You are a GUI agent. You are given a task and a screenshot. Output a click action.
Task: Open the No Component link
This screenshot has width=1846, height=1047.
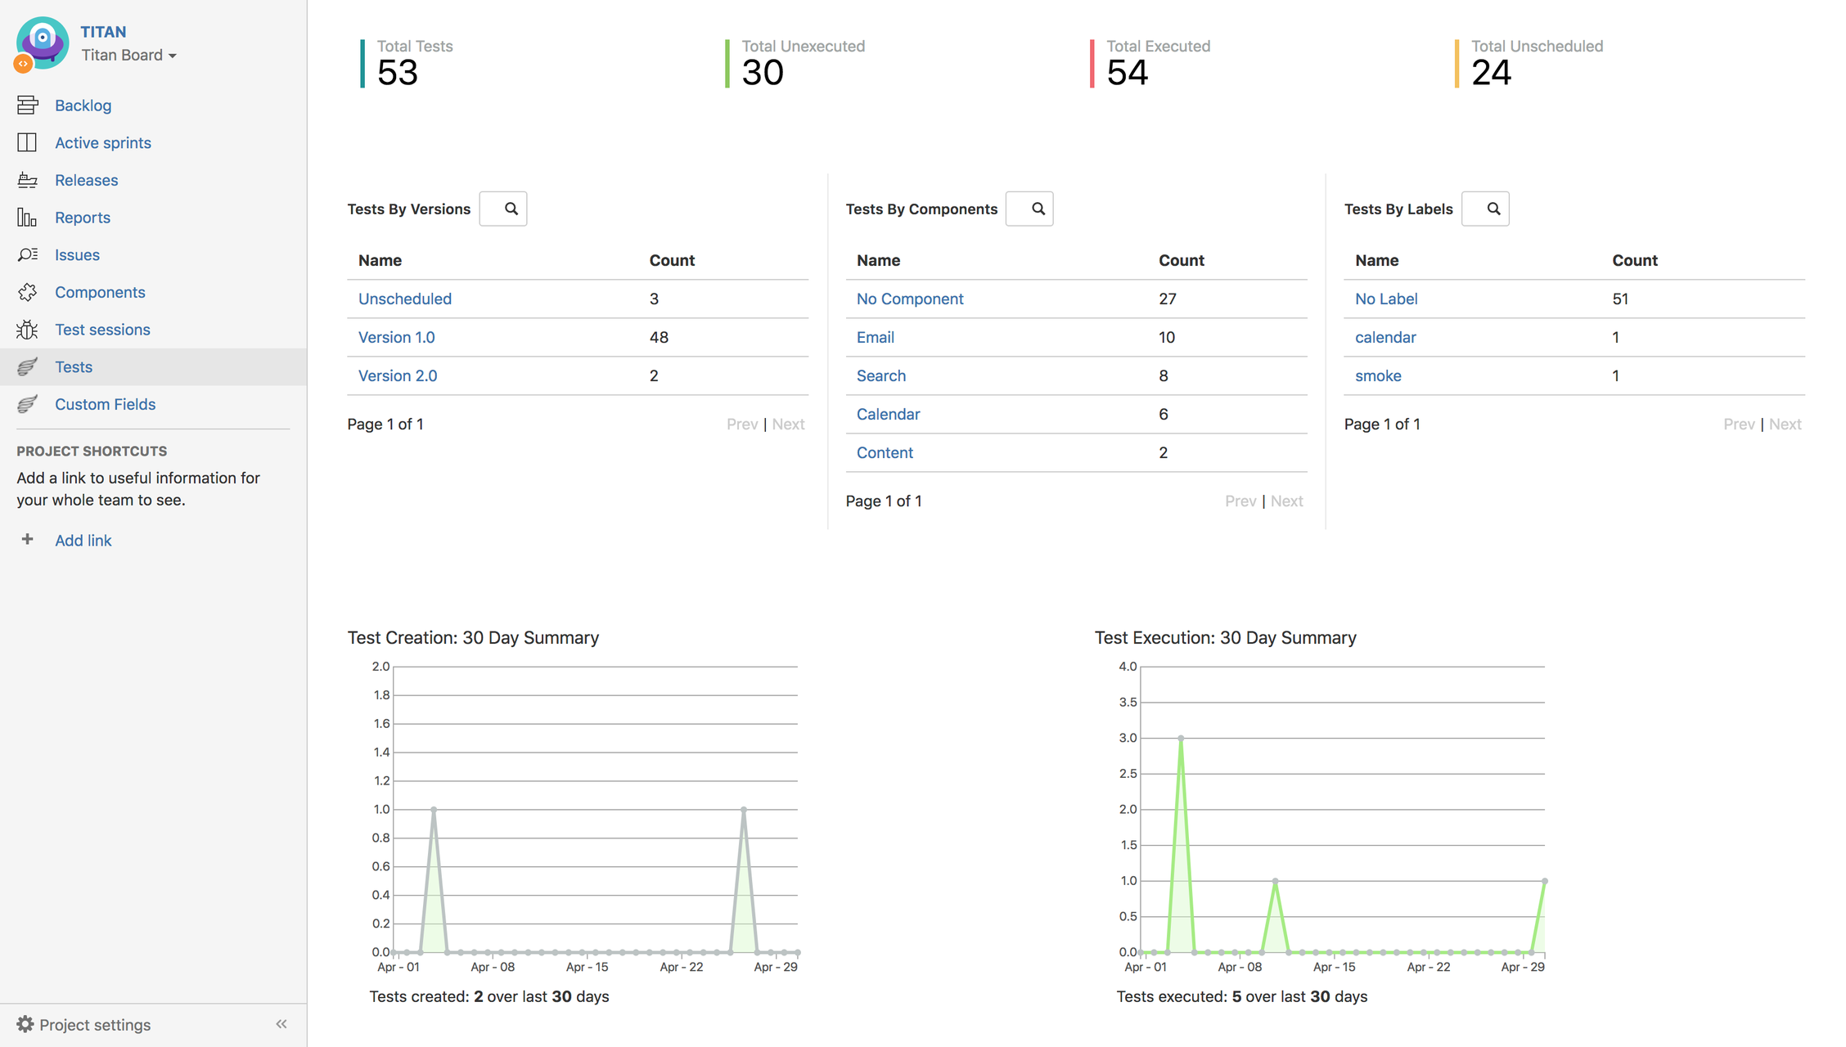click(910, 299)
